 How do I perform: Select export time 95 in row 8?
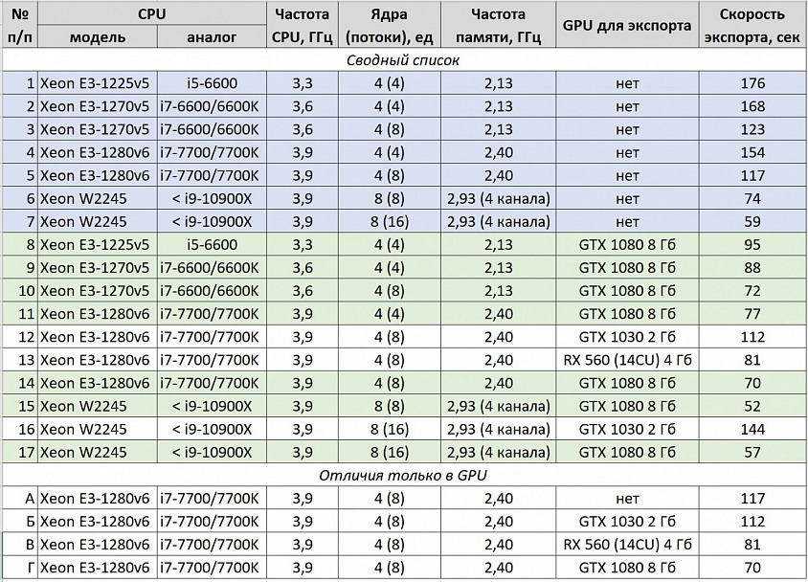click(752, 245)
